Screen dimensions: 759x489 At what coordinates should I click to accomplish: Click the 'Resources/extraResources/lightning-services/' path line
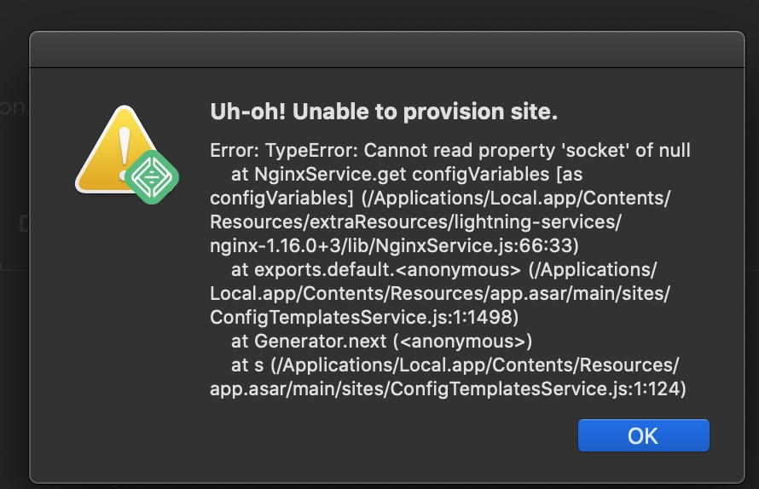(x=416, y=221)
